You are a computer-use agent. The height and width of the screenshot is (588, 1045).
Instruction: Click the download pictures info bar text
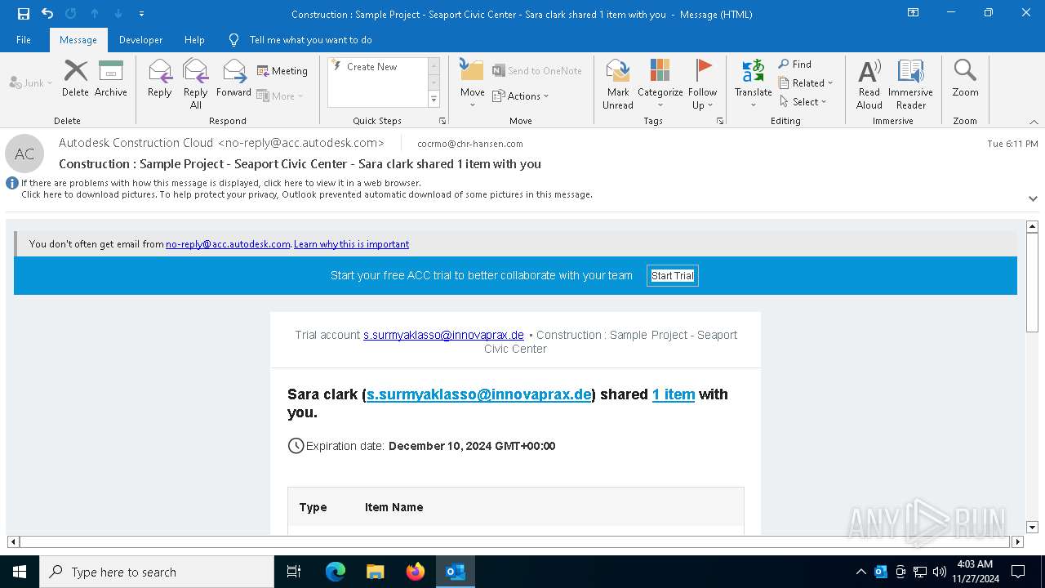tap(307, 194)
